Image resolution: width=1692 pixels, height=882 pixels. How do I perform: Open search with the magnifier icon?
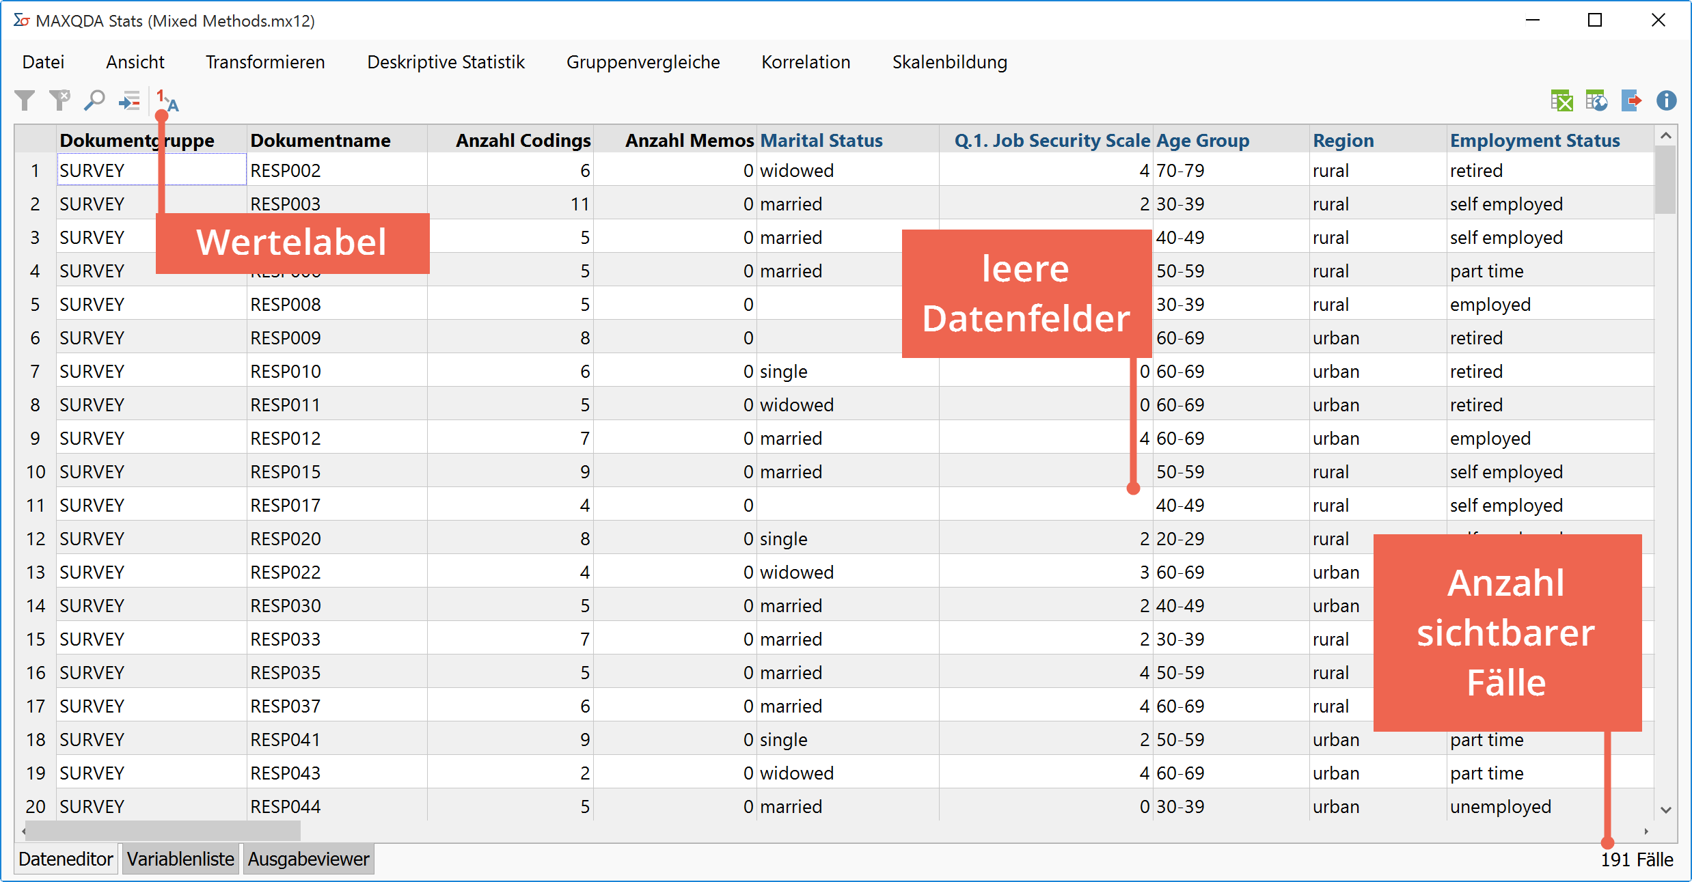(94, 101)
